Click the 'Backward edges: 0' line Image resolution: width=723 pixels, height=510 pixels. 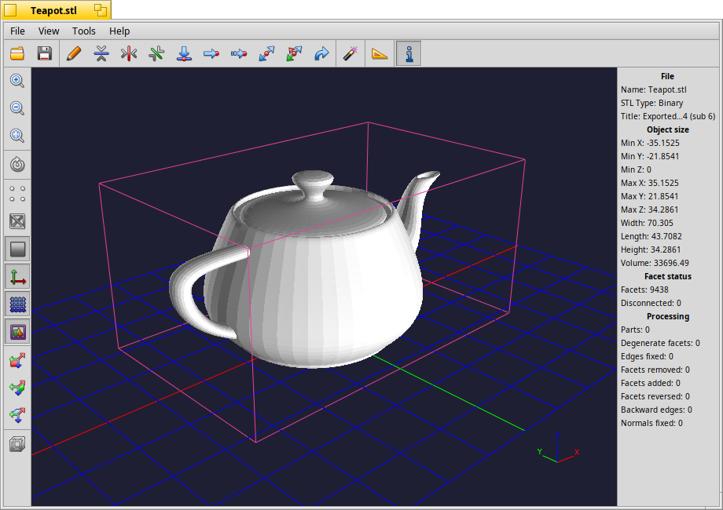point(656,410)
